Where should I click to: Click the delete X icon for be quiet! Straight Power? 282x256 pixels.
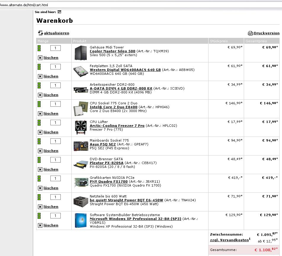40,207
